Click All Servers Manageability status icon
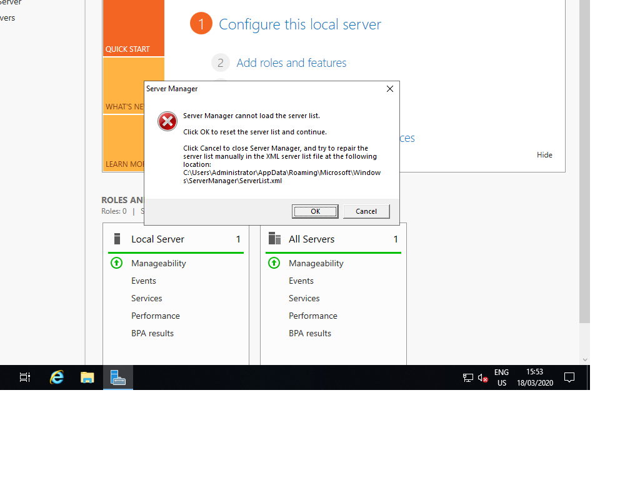This screenshot has height=480, width=640. [274, 263]
